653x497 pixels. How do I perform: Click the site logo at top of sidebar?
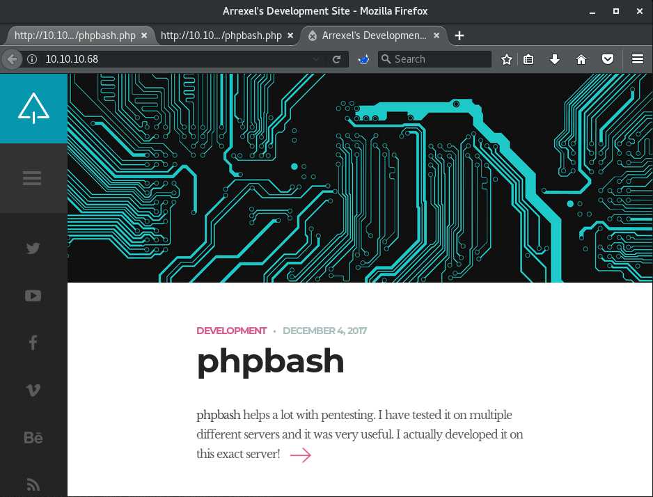(32, 108)
